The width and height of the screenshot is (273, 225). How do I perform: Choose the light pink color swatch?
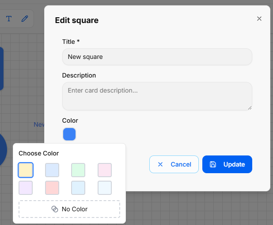[x=105, y=170]
